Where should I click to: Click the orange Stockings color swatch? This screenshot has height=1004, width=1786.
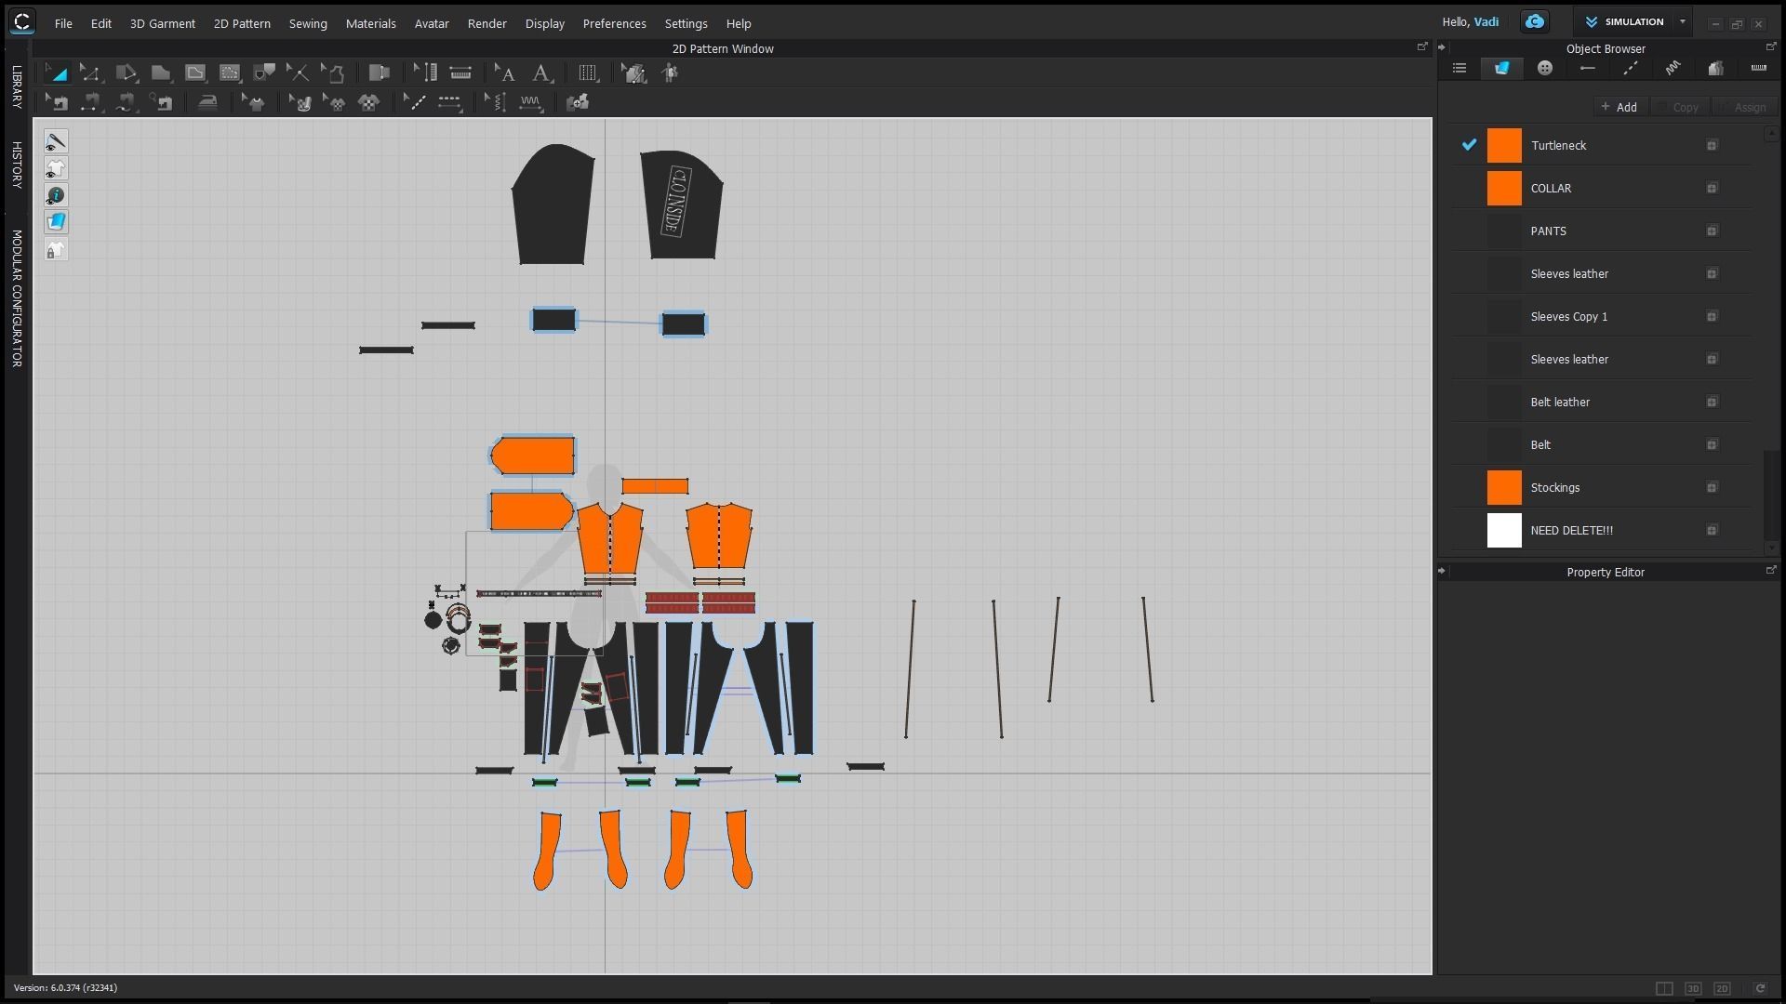pyautogui.click(x=1503, y=488)
